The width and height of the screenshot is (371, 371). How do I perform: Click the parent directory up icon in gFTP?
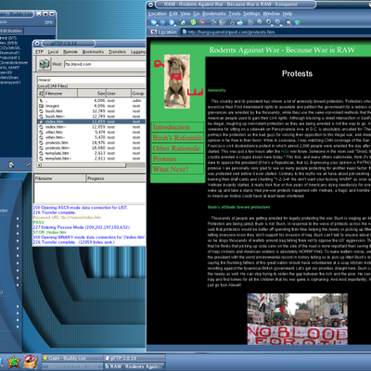pyautogui.click(x=41, y=100)
